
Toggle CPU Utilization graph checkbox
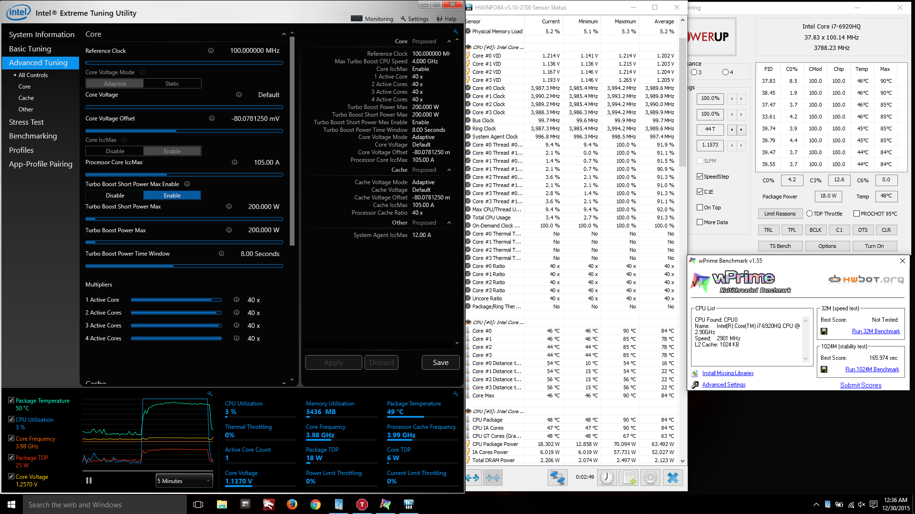11,419
